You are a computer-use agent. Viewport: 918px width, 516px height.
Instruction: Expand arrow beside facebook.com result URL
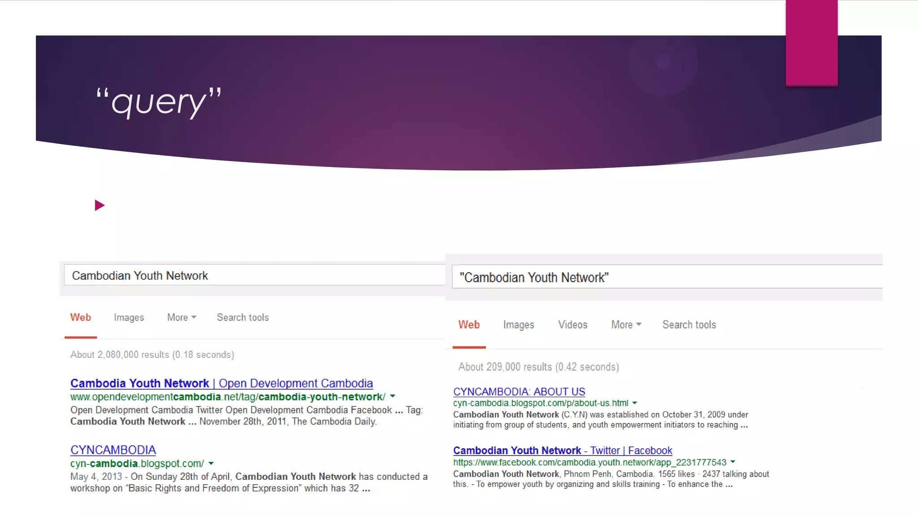point(733,462)
